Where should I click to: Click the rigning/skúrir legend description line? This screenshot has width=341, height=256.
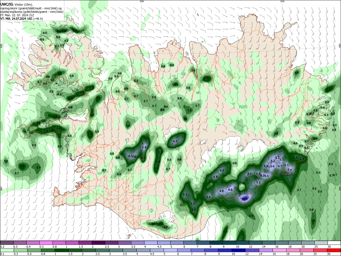click(x=31, y=8)
